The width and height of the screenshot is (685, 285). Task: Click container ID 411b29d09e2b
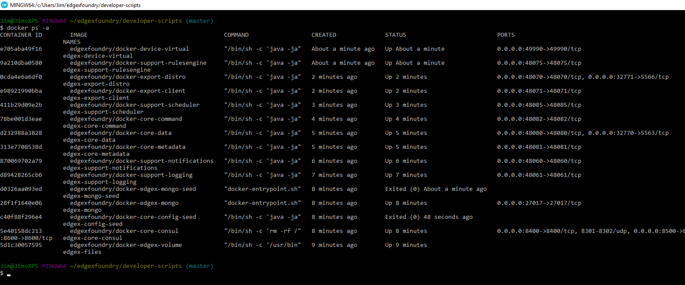[21, 105]
